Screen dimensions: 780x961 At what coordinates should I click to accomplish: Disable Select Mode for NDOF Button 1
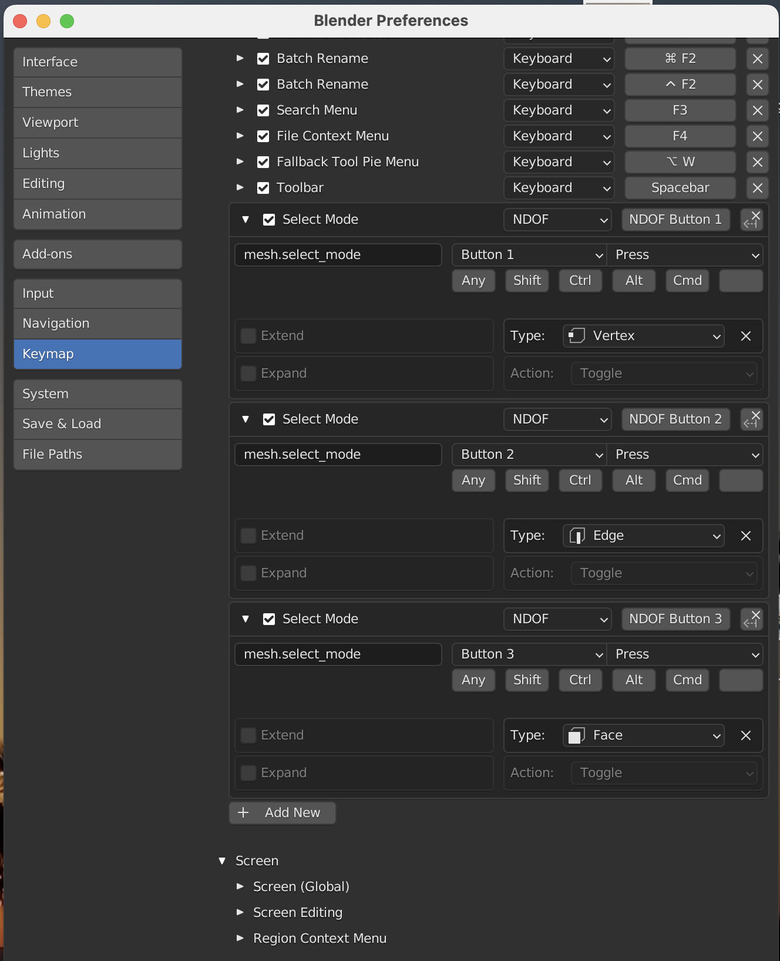click(x=269, y=220)
